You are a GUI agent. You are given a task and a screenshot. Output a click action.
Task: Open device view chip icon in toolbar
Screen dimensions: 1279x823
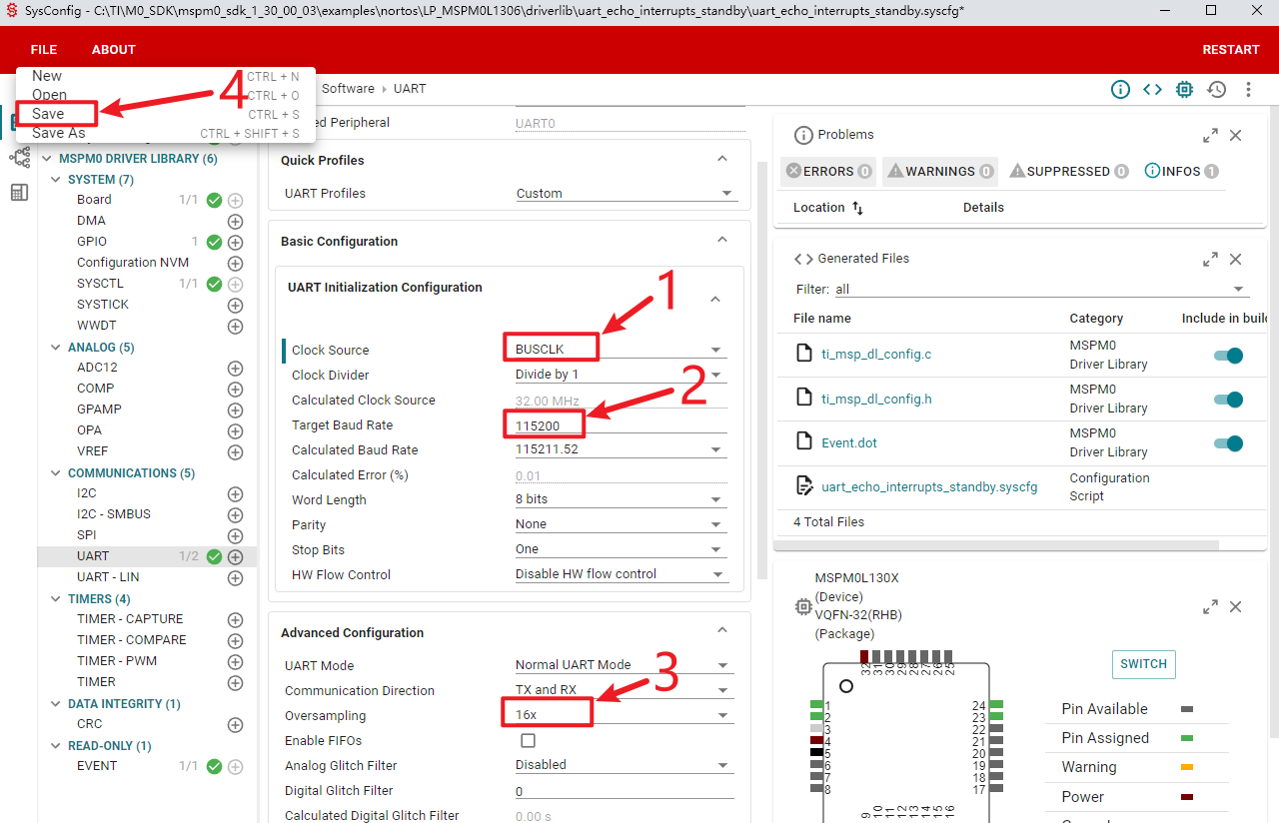(x=1184, y=89)
